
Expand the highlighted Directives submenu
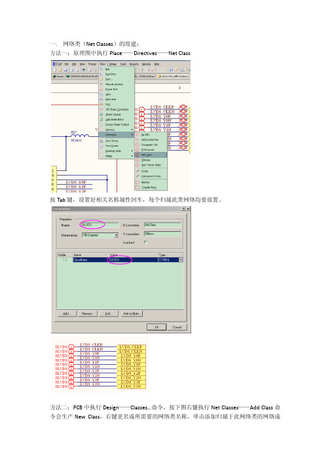(x=117, y=135)
